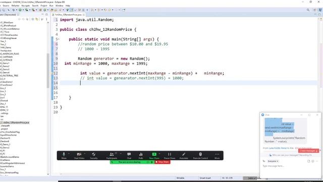
Task: Select the .project file in the tree
Action: 5,129
